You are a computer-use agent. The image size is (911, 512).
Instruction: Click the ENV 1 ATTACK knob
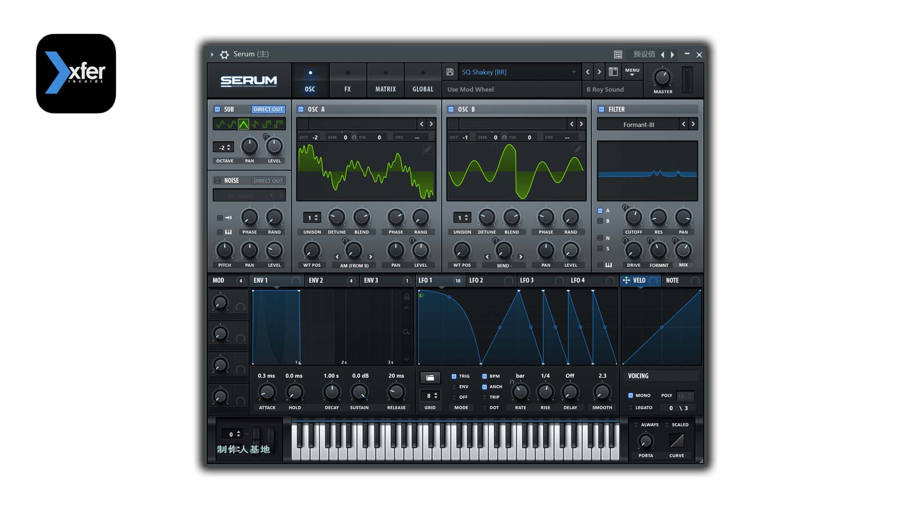coord(267,392)
